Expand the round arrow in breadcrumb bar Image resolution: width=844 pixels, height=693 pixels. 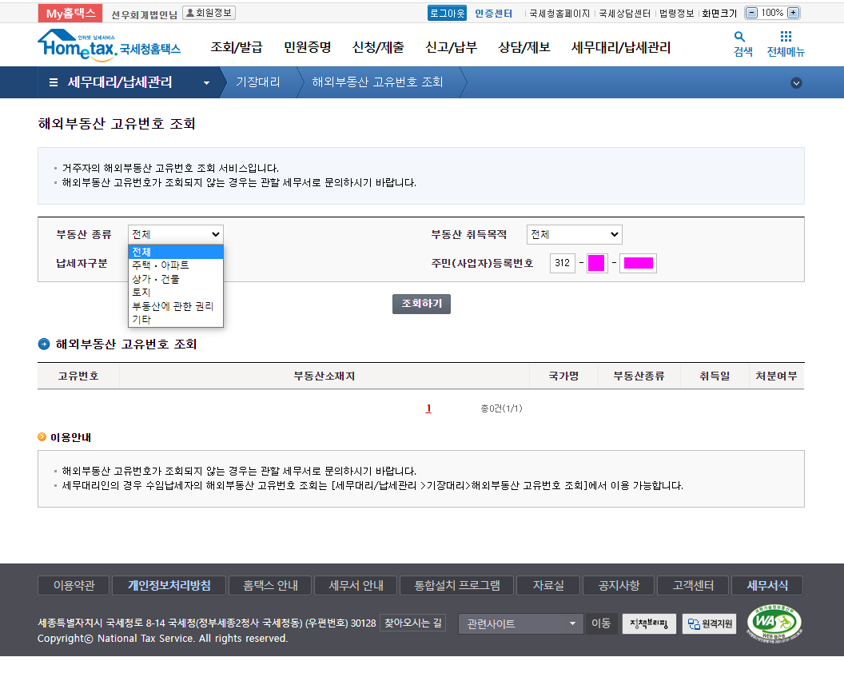pyautogui.click(x=796, y=83)
